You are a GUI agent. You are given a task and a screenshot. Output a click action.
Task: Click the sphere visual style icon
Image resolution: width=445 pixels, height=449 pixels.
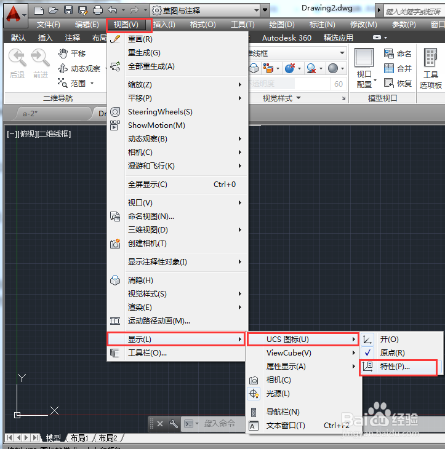point(333,68)
